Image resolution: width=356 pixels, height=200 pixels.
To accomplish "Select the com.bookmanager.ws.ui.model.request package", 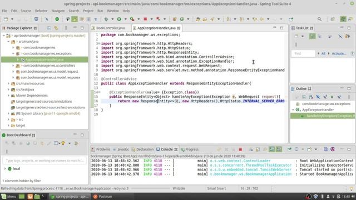I will click(x=50, y=72).
